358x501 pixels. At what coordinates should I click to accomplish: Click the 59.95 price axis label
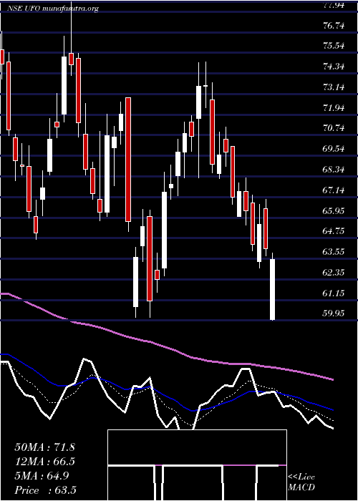coord(334,313)
